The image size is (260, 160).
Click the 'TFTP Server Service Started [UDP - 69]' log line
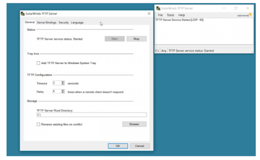(180, 20)
